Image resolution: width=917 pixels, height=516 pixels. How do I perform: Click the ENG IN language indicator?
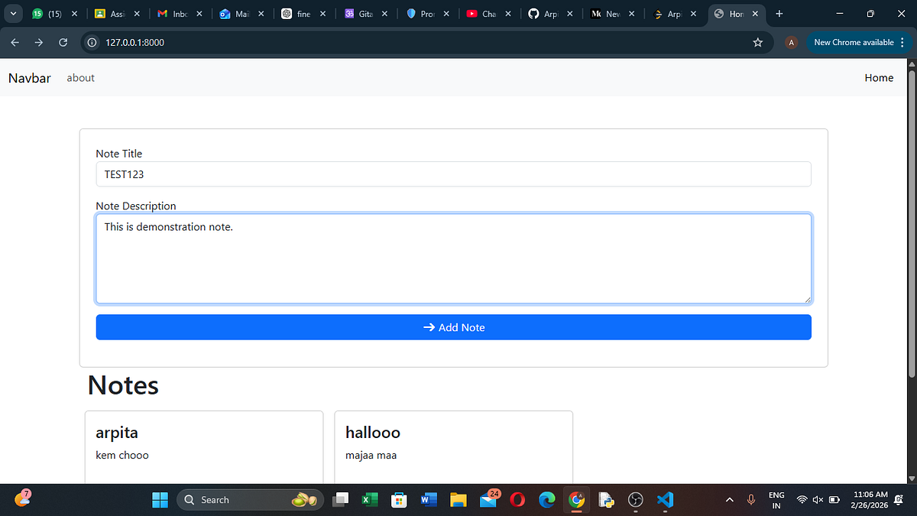pyautogui.click(x=776, y=500)
